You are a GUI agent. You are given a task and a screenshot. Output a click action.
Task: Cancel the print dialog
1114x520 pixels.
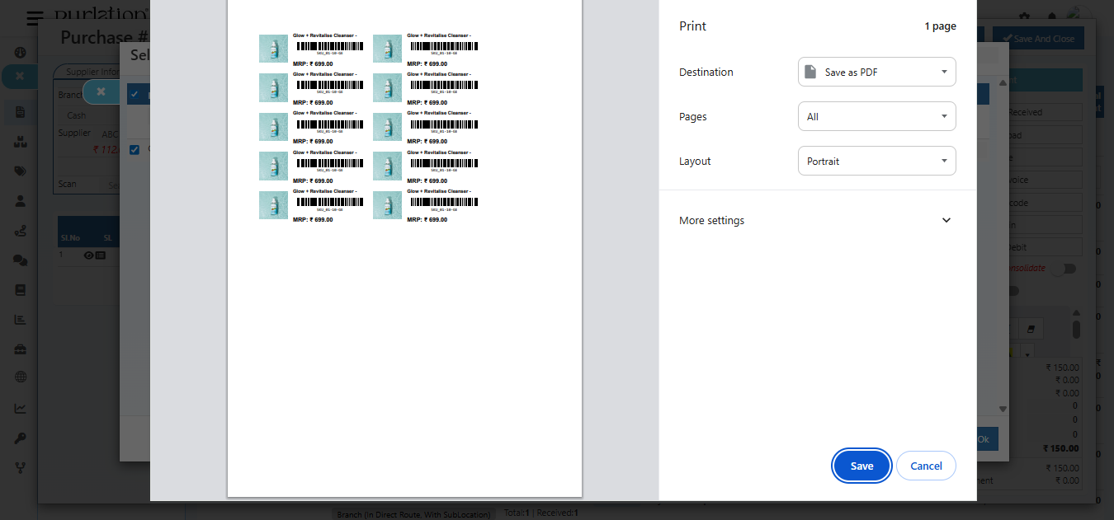point(926,466)
